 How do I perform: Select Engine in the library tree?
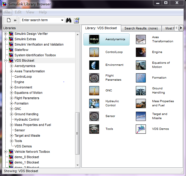pos(19,82)
